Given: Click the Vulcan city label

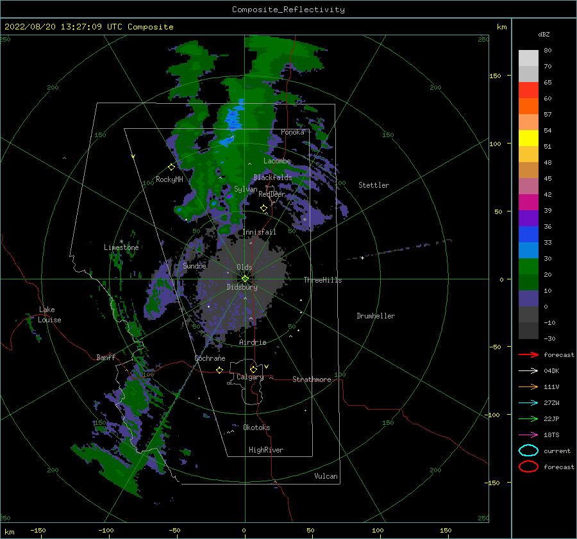Looking at the screenshot, I should tap(326, 476).
